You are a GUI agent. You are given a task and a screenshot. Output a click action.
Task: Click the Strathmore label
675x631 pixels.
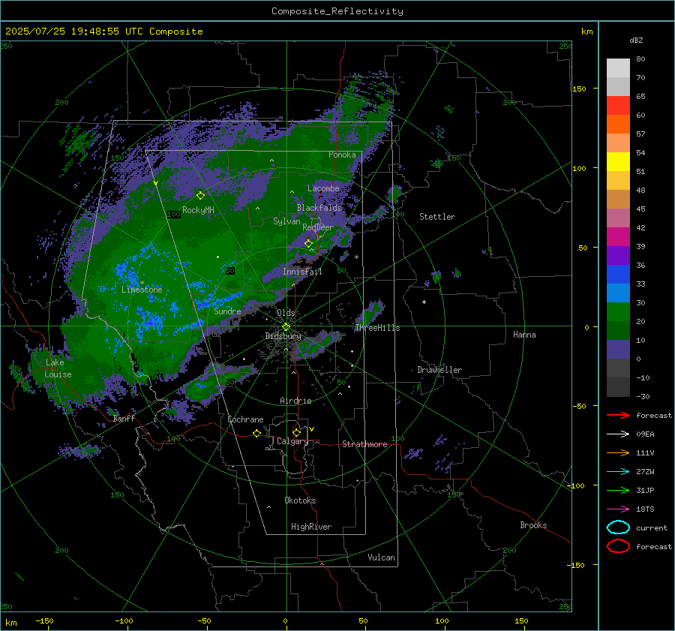364,444
